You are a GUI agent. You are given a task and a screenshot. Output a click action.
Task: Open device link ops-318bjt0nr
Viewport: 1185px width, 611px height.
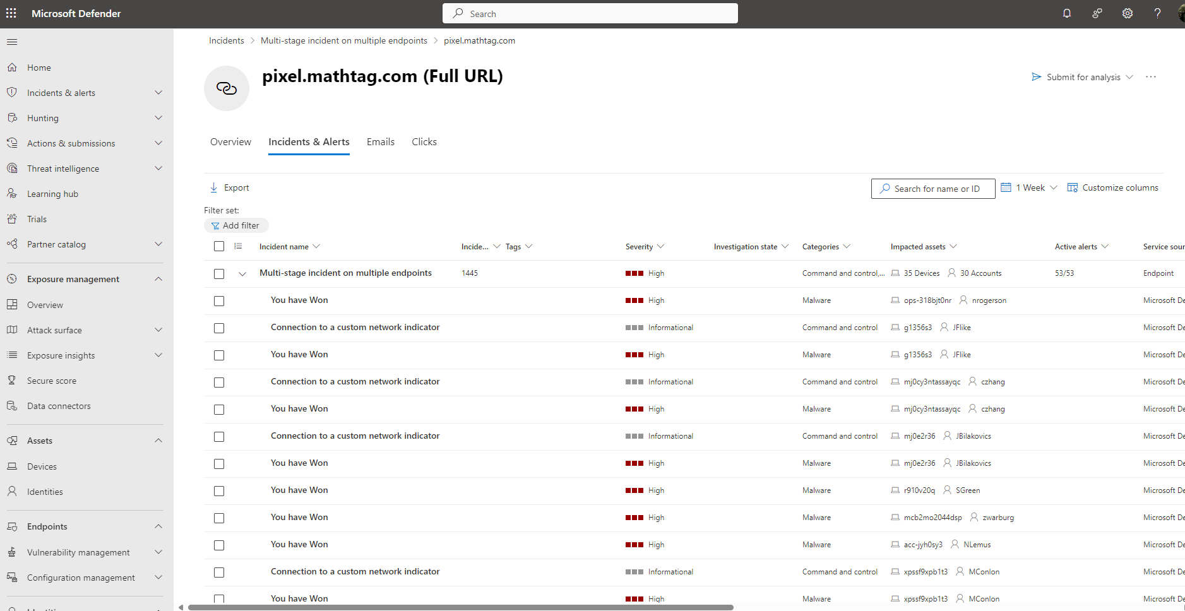[927, 300]
